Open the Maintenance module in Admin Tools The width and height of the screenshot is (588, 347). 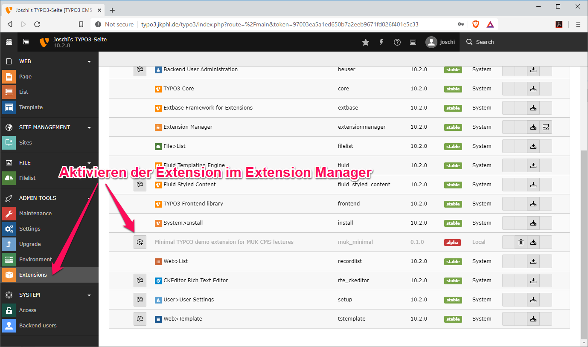click(35, 213)
